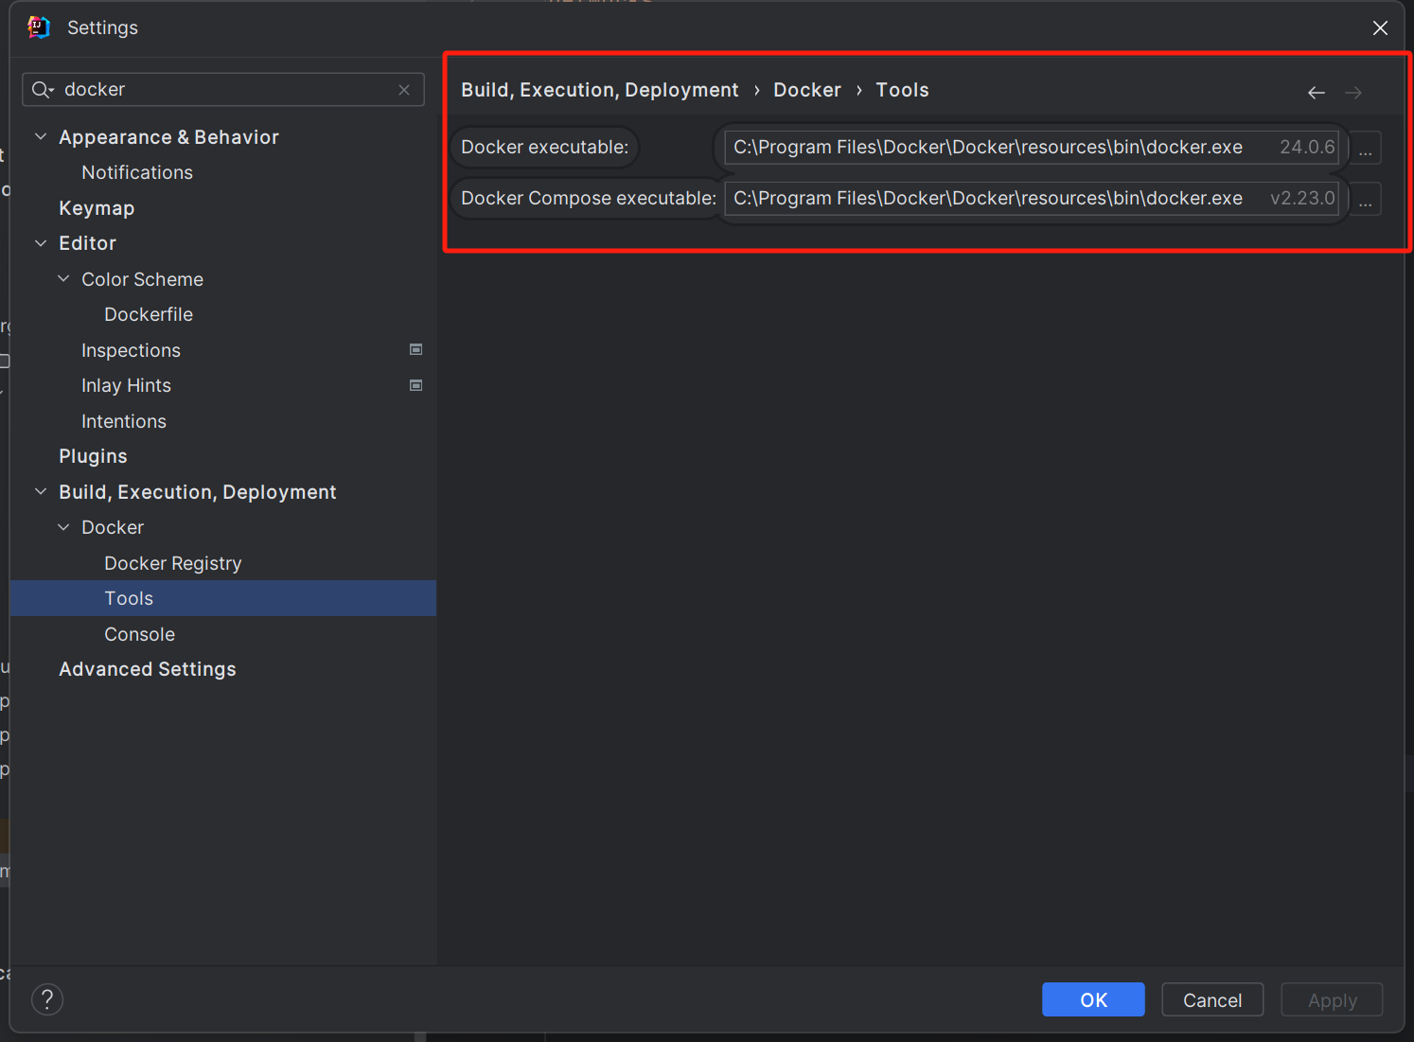Open Notifications settings
Viewport: 1414px width, 1042px height.
point(137,172)
